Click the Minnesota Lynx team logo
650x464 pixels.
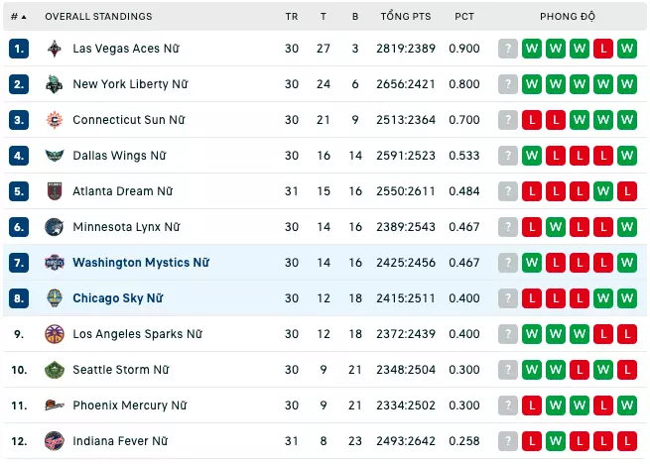(55, 227)
